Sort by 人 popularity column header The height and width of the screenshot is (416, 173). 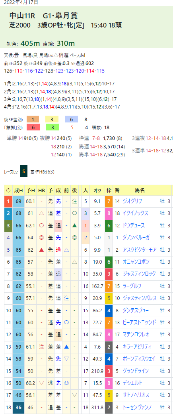[86, 190]
